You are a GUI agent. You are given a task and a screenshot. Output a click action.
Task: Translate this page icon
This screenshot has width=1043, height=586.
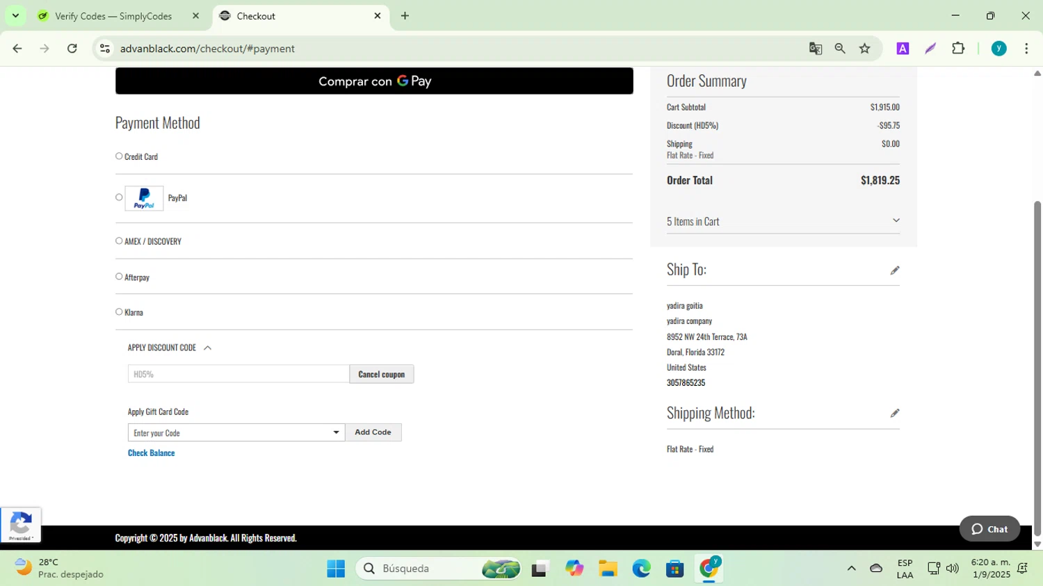(x=816, y=49)
